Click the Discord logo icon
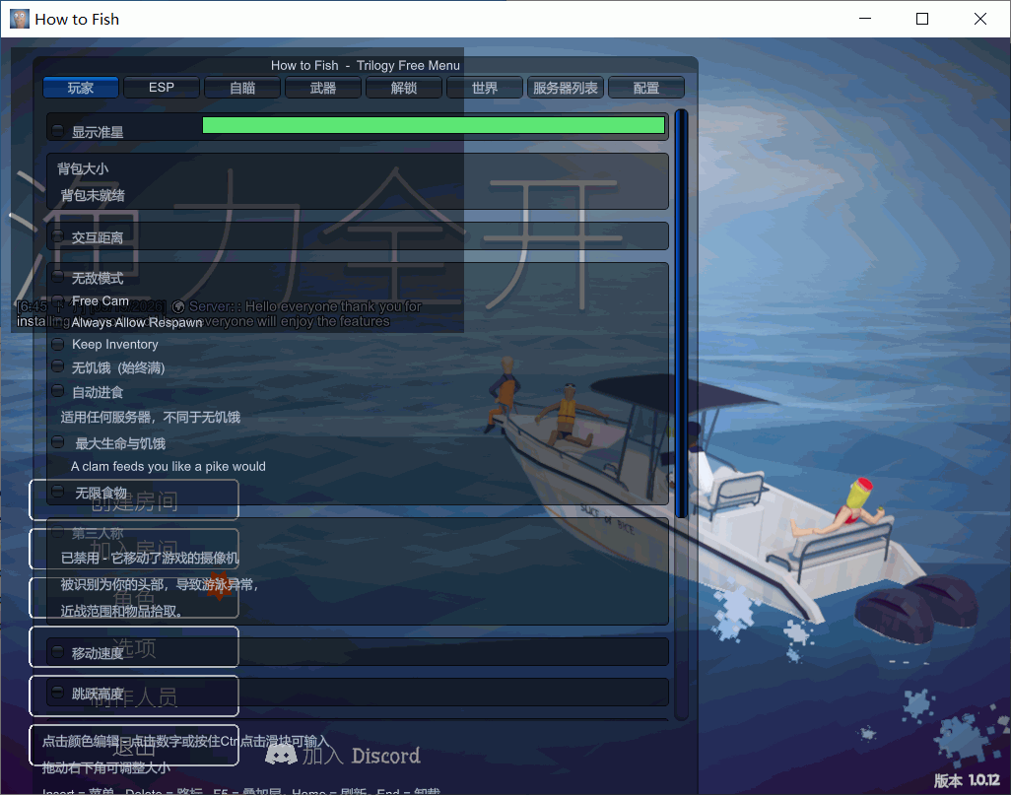 281,755
